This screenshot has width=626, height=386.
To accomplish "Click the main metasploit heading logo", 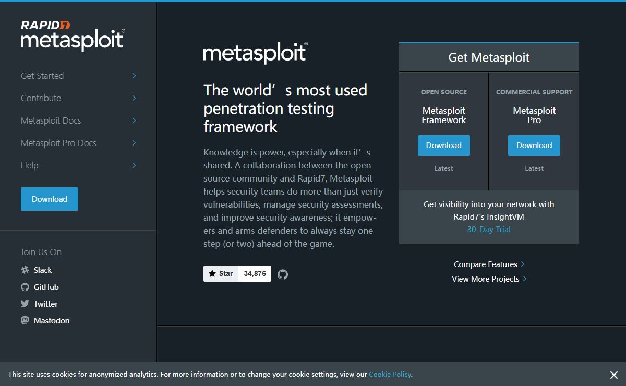I will click(x=256, y=53).
